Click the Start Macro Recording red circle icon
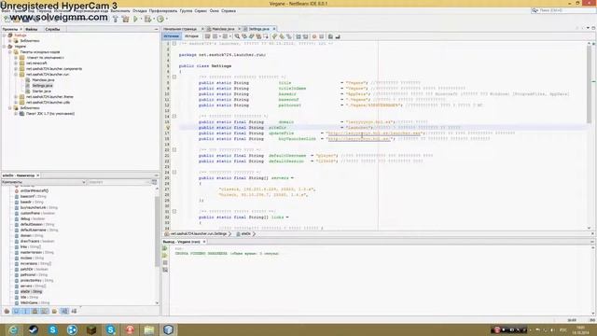The width and height of the screenshot is (597, 336). click(x=314, y=36)
